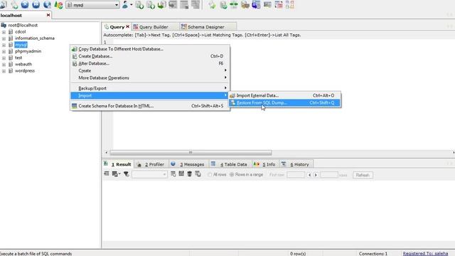Open the Backup/Export submenu
Viewport: 455px width, 256px height.
tap(150, 88)
